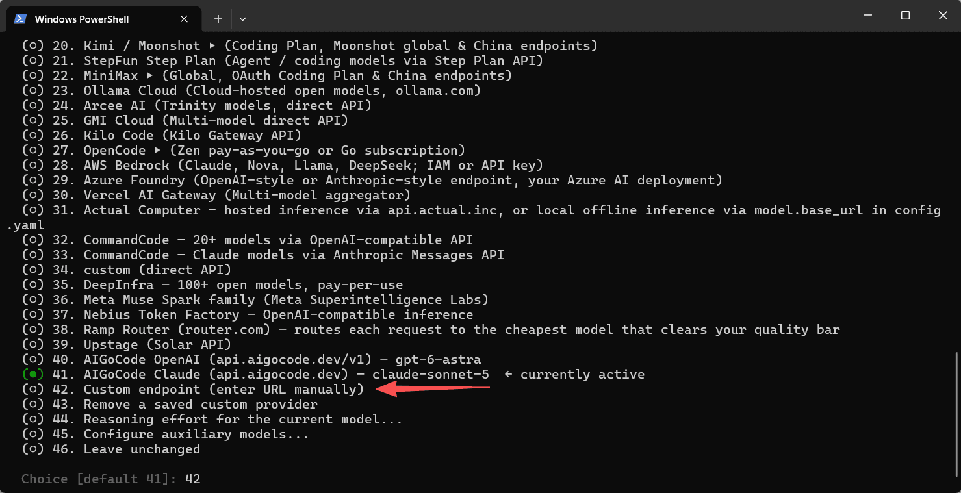Screen dimensions: 961x493
Task: Open the new tab profile dropdown
Action: [x=242, y=19]
